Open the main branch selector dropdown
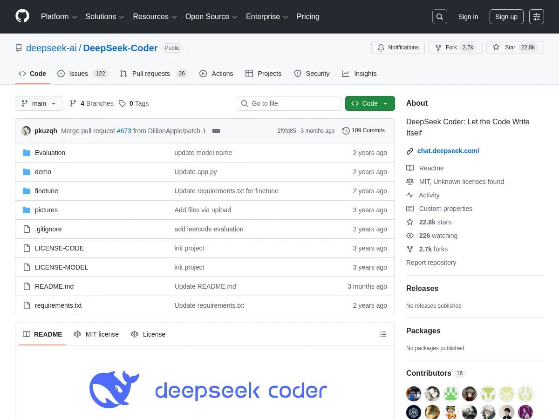 (x=39, y=103)
